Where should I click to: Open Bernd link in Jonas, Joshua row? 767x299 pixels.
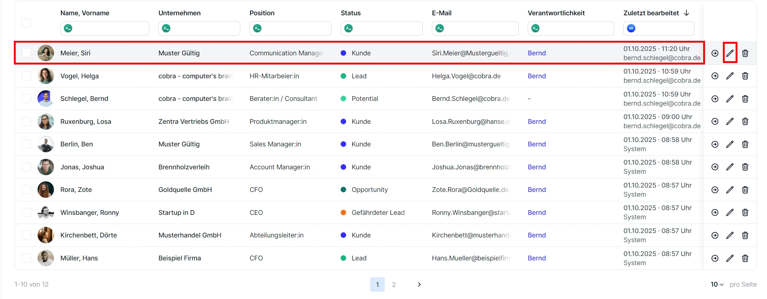click(536, 167)
